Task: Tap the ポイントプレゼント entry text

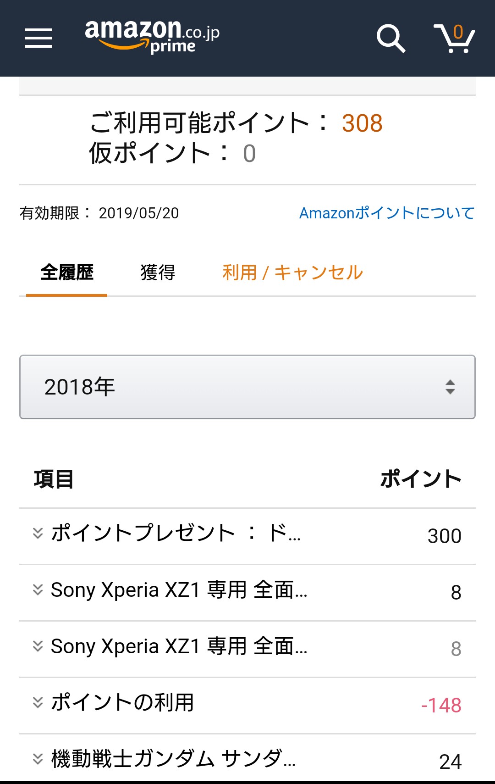Action: tap(176, 533)
